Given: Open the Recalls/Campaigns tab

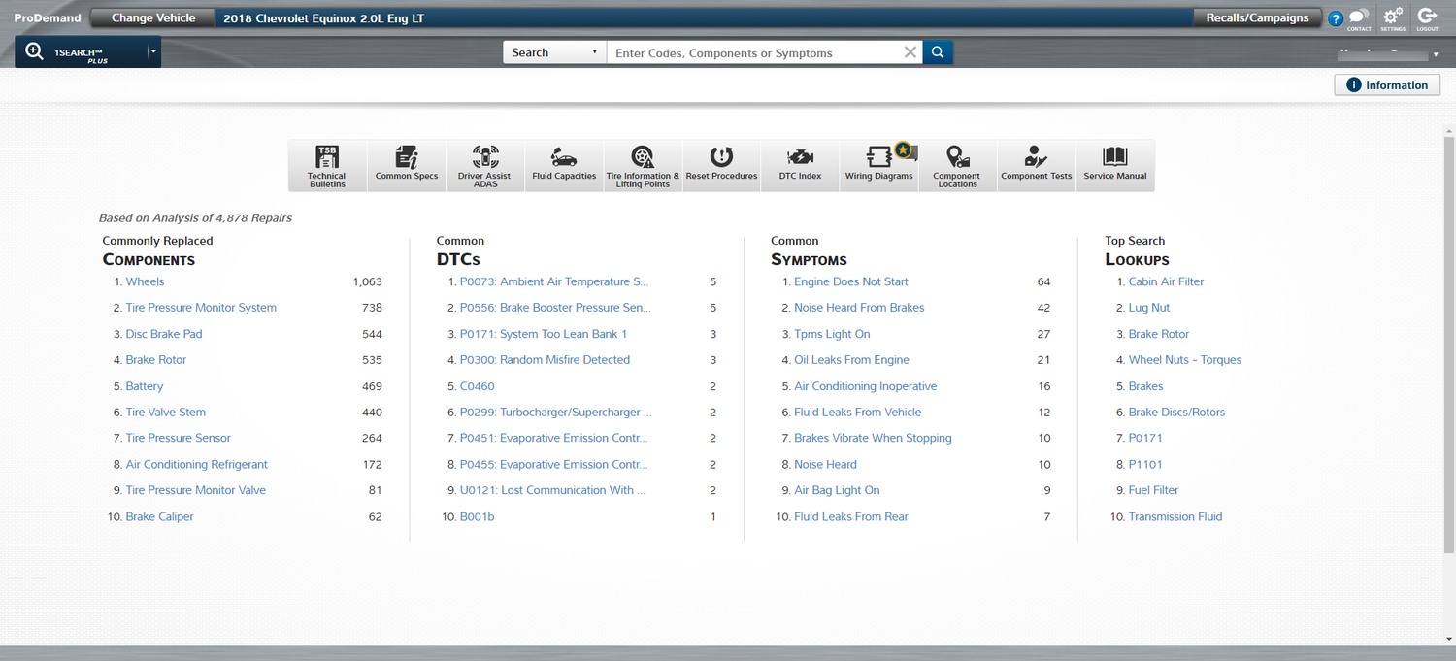Looking at the screenshot, I should click(x=1257, y=17).
